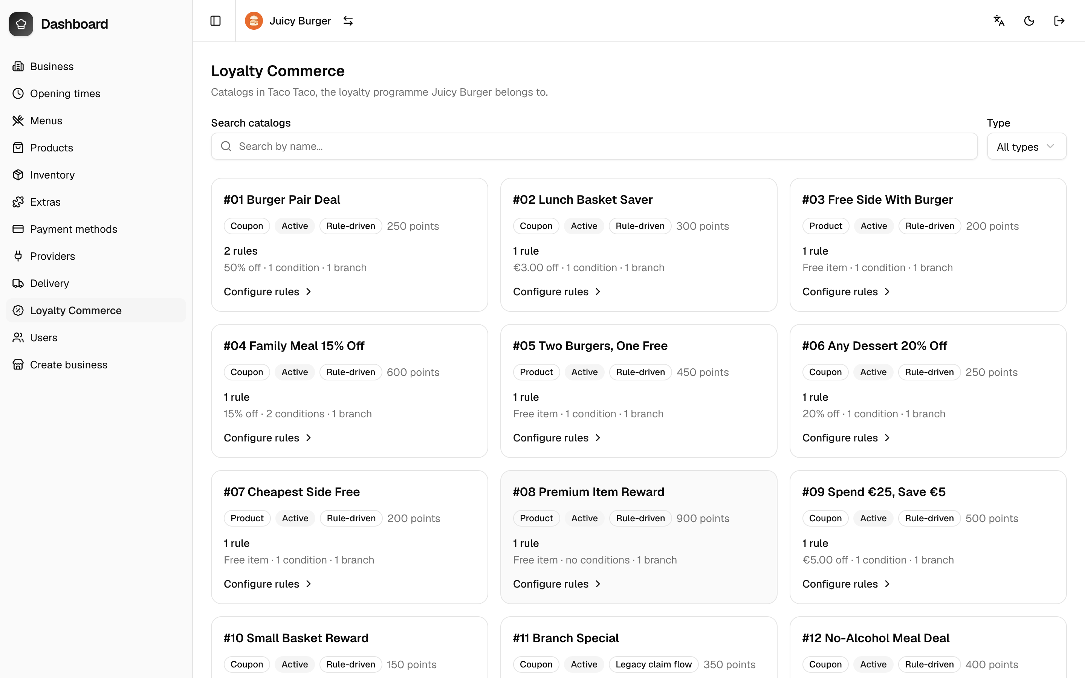
Task: Click the Create business store icon
Action: click(x=18, y=365)
